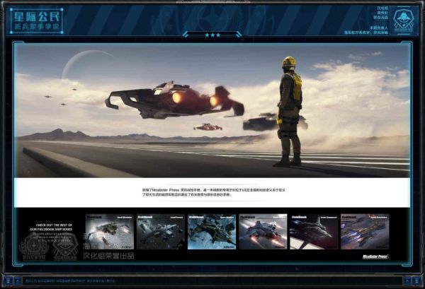Click the 星际公民 logo in header
Image resolution: width=425 pixels, height=289 pixels.
(36, 13)
